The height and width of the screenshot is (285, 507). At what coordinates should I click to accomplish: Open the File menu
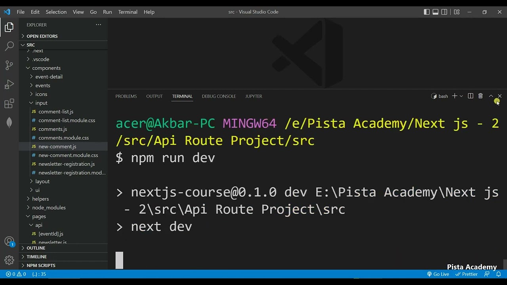pos(21,12)
